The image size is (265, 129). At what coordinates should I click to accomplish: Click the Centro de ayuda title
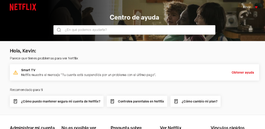point(134,17)
